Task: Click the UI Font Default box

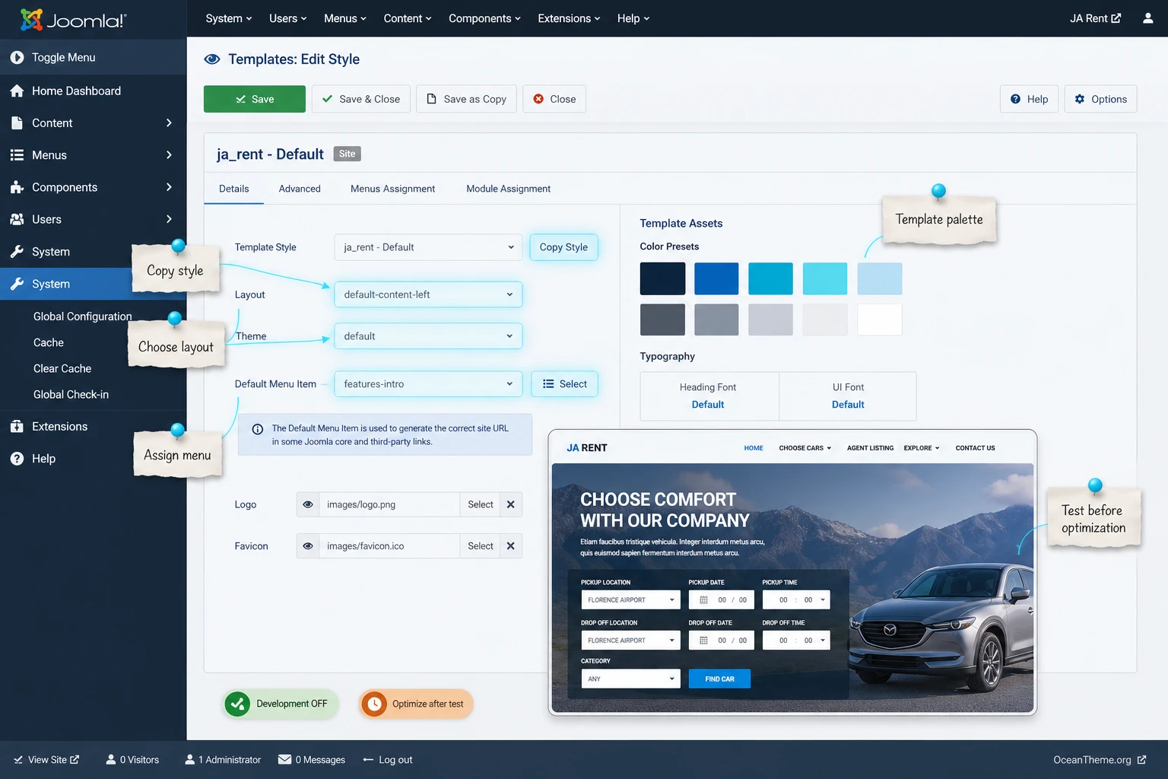Action: pyautogui.click(x=848, y=396)
